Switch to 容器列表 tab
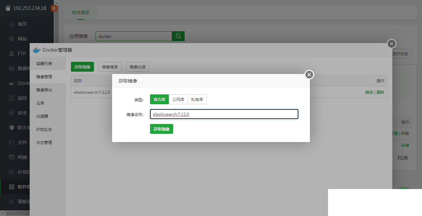The height and width of the screenshot is (216, 422). click(x=48, y=63)
